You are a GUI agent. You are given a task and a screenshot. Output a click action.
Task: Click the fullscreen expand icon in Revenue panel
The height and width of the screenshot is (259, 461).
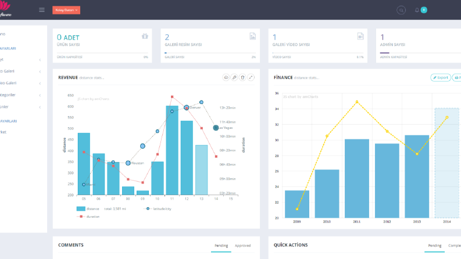click(x=251, y=77)
